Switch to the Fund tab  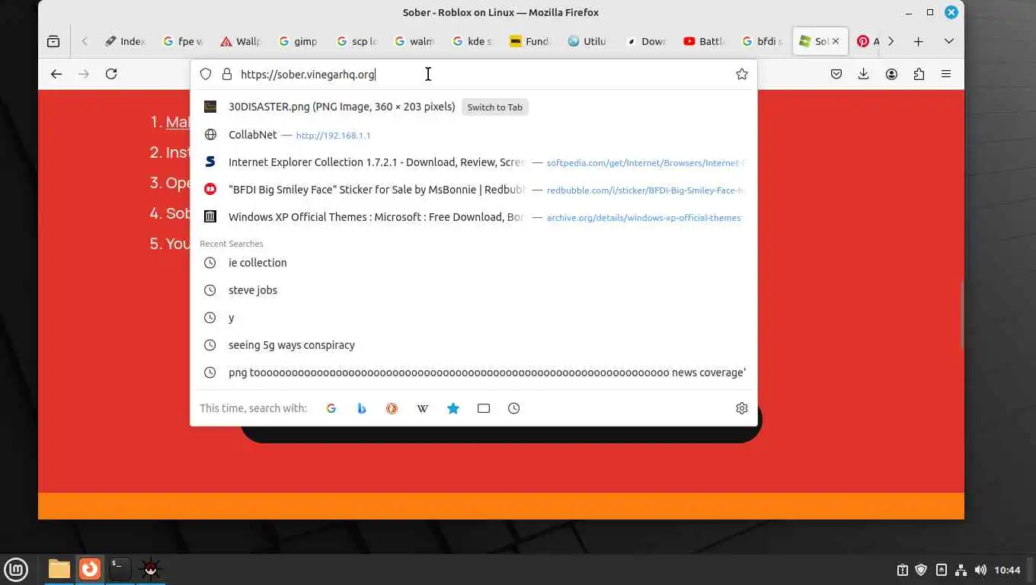pos(530,42)
